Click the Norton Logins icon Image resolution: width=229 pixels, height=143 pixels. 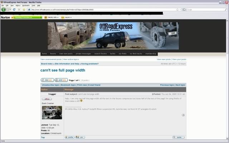tap(63, 18)
